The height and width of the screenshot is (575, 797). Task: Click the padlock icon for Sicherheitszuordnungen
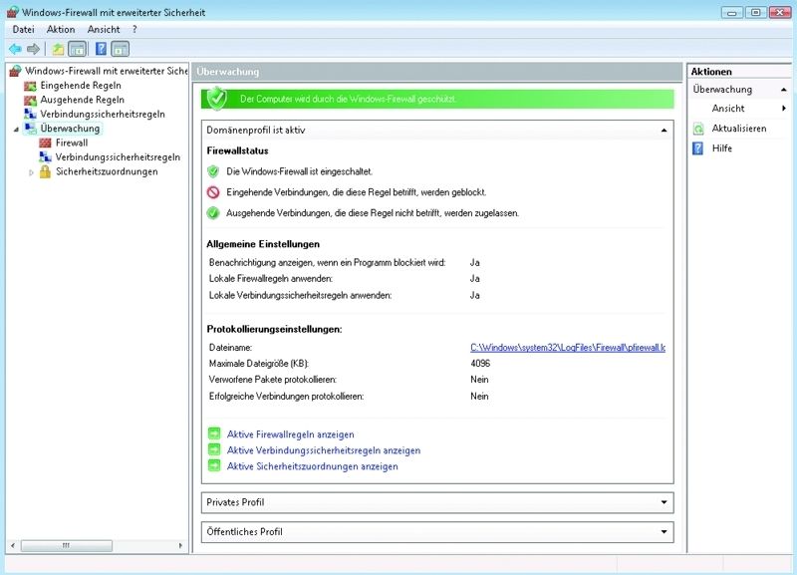[45, 171]
